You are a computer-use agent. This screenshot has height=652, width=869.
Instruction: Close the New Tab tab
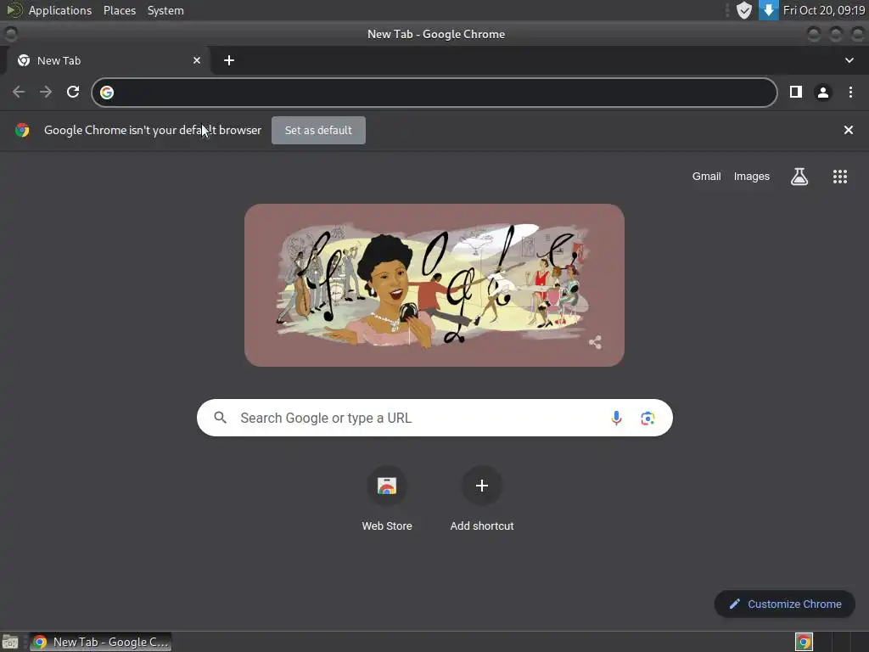(x=197, y=60)
